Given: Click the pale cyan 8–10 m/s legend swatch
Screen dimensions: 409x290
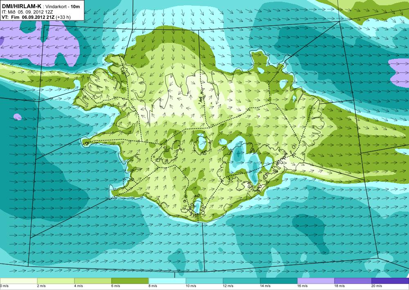Looking at the screenshot, I should click(x=167, y=281).
